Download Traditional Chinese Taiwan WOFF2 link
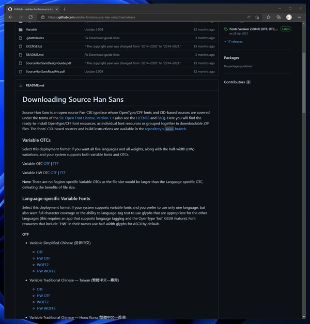 [42, 302]
